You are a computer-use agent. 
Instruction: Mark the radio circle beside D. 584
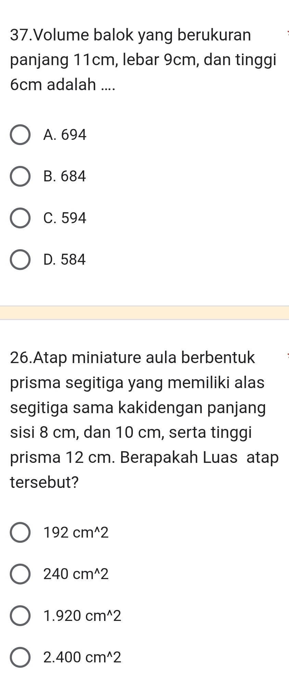click(20, 260)
